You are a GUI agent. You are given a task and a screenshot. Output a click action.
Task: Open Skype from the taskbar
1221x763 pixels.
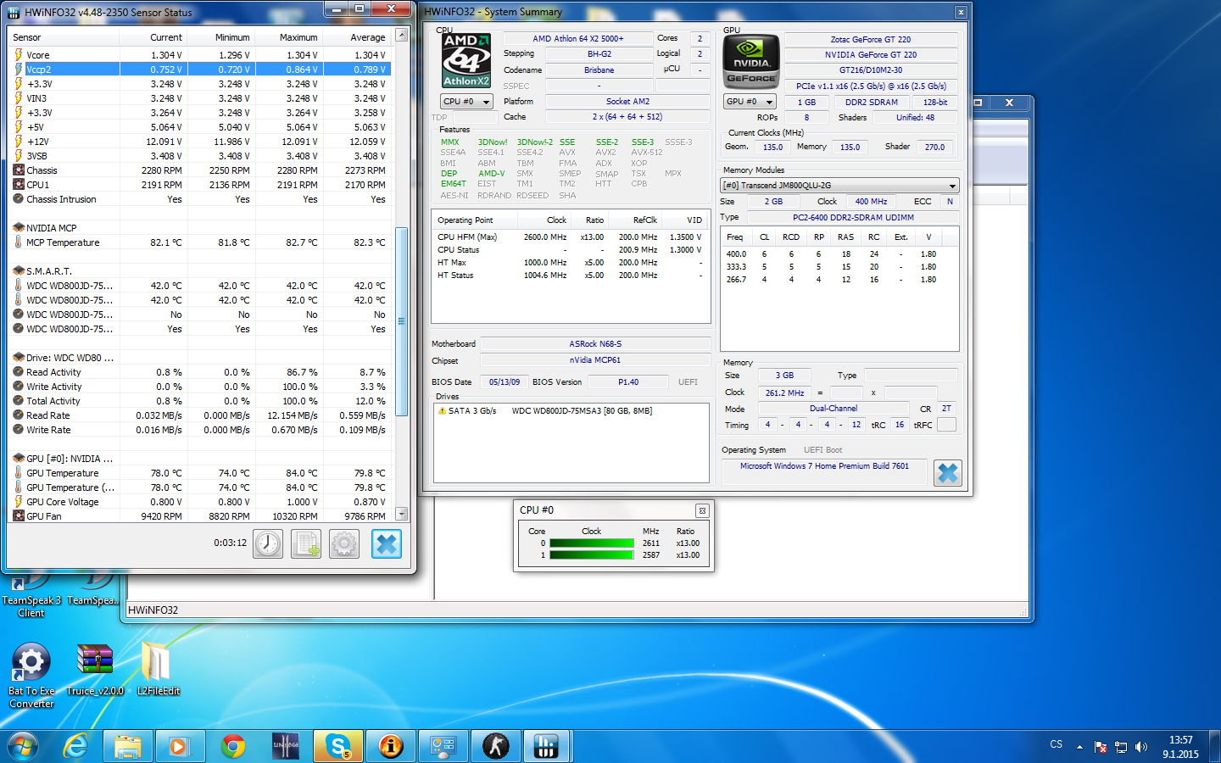[338, 746]
